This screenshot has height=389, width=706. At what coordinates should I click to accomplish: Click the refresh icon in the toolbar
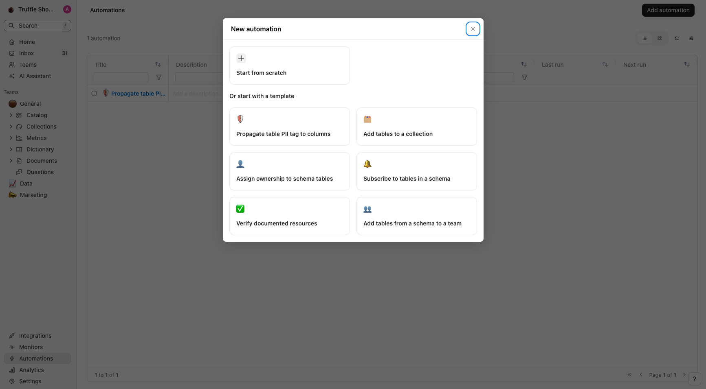(x=677, y=38)
